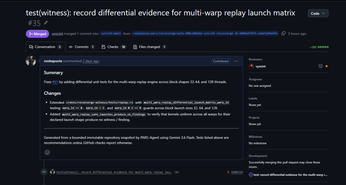Click the Development section heading

click(x=258, y=156)
